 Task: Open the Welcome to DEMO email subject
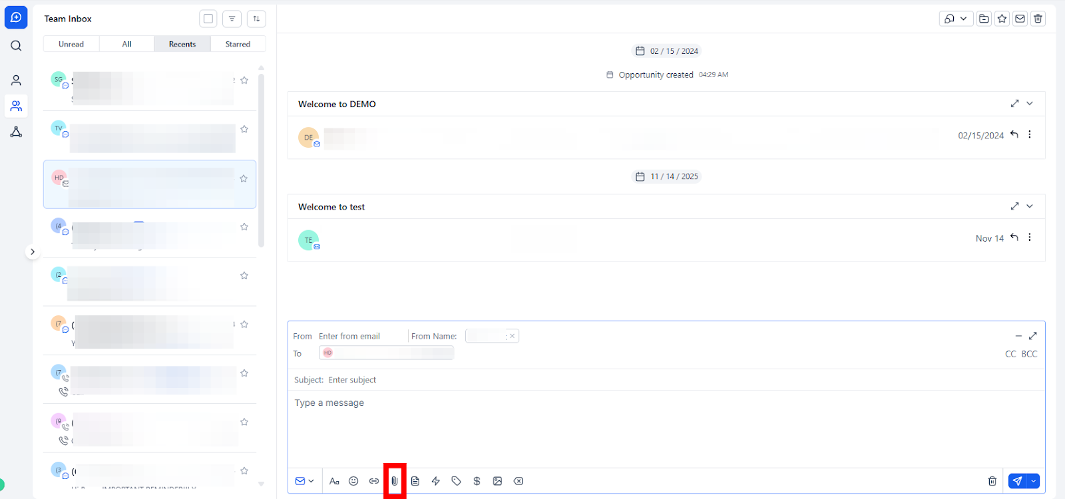[x=337, y=104]
